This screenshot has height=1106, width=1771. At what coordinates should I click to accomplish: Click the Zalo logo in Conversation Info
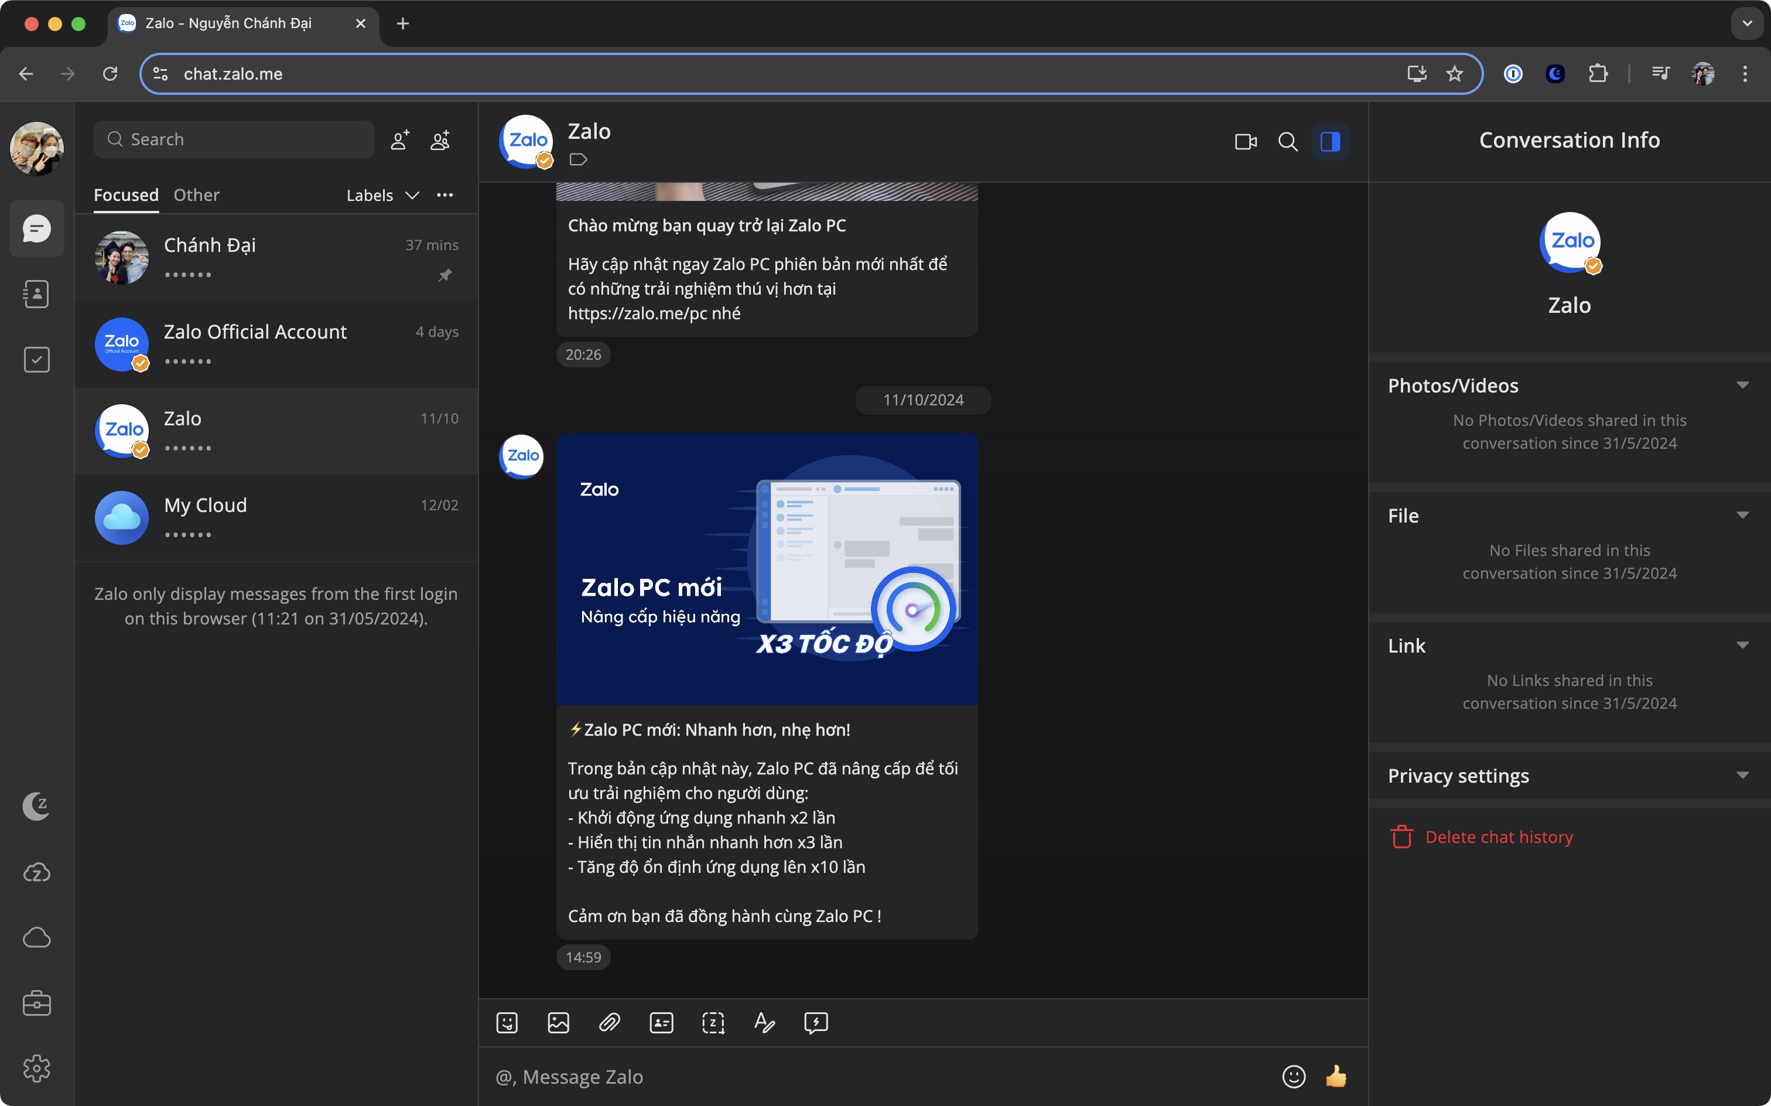tap(1570, 243)
